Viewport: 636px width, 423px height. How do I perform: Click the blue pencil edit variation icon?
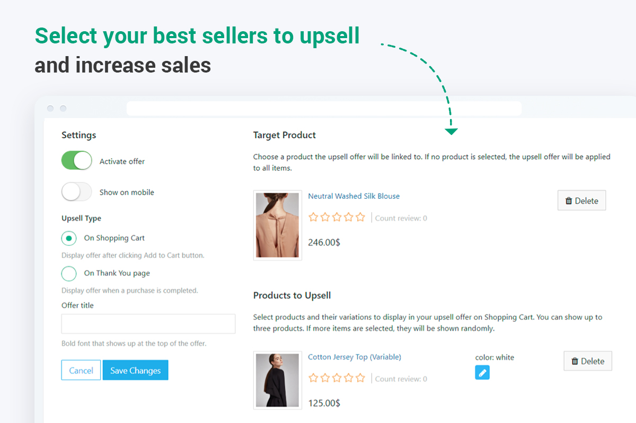click(x=482, y=373)
